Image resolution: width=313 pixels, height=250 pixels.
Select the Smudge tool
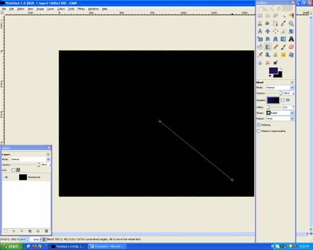[268, 63]
